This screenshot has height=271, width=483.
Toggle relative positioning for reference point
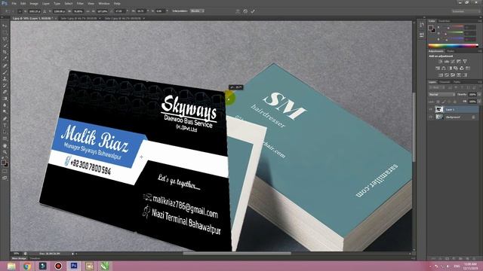pyautogui.click(x=45, y=11)
